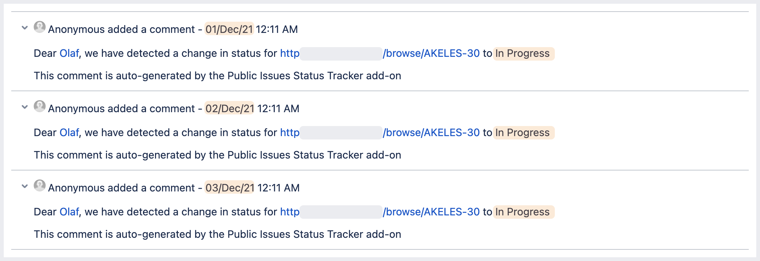Click In Progress status in 03/Dec/21 comment
The height and width of the screenshot is (261, 760).
click(523, 212)
